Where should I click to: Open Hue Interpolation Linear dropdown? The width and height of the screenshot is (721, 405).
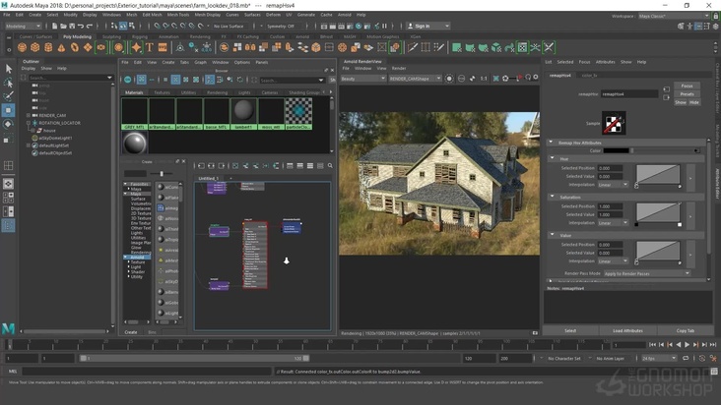tap(613, 185)
